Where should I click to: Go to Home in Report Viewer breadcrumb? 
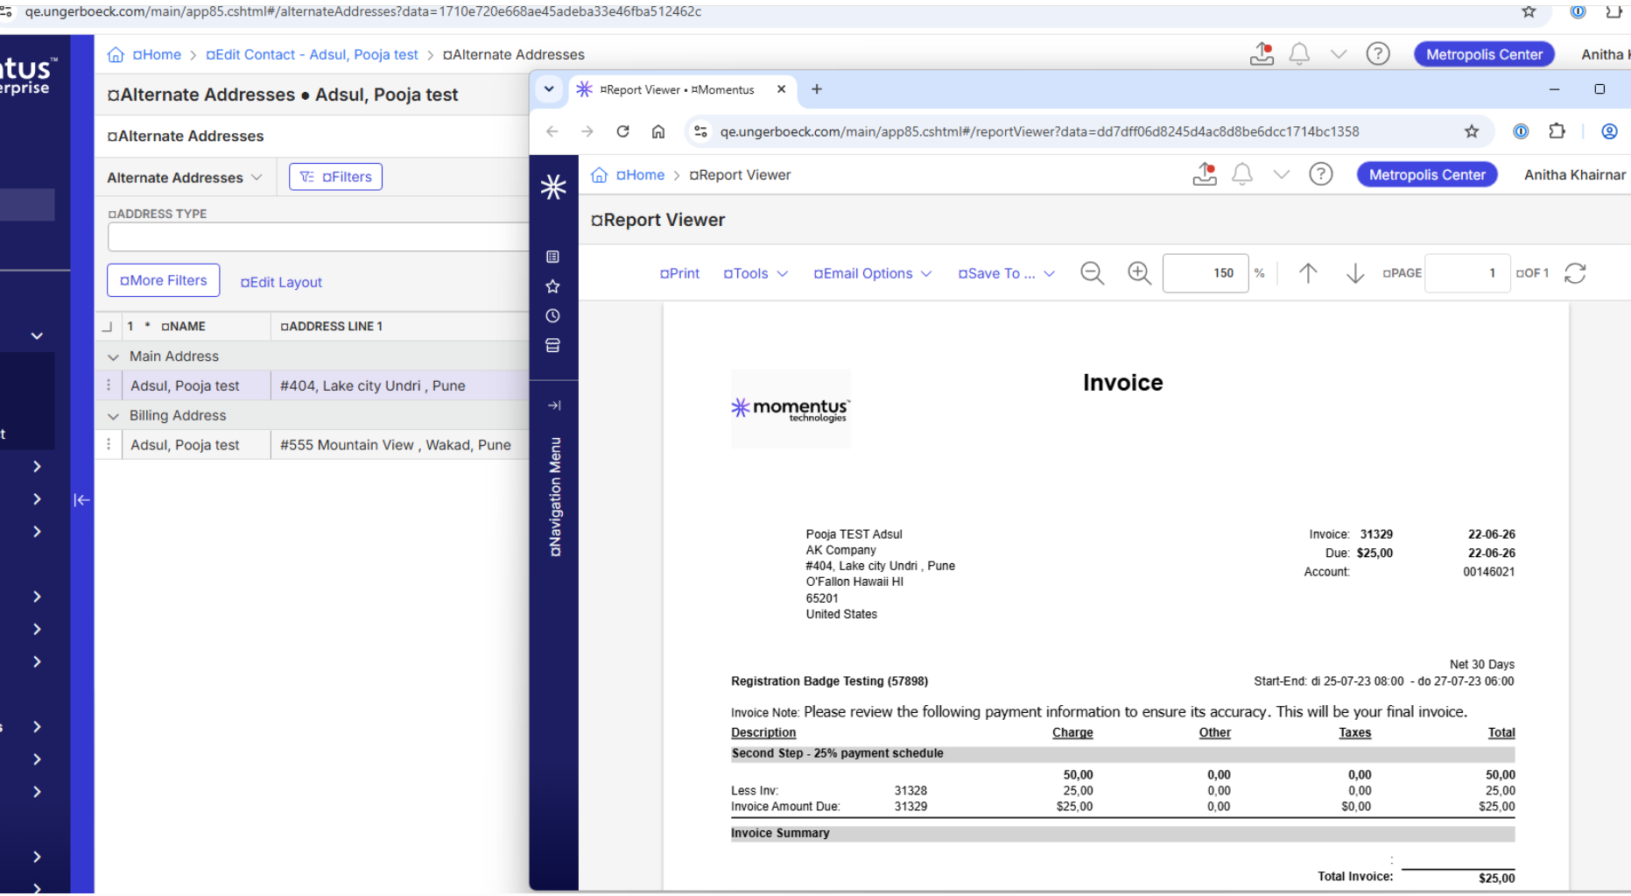tap(641, 175)
